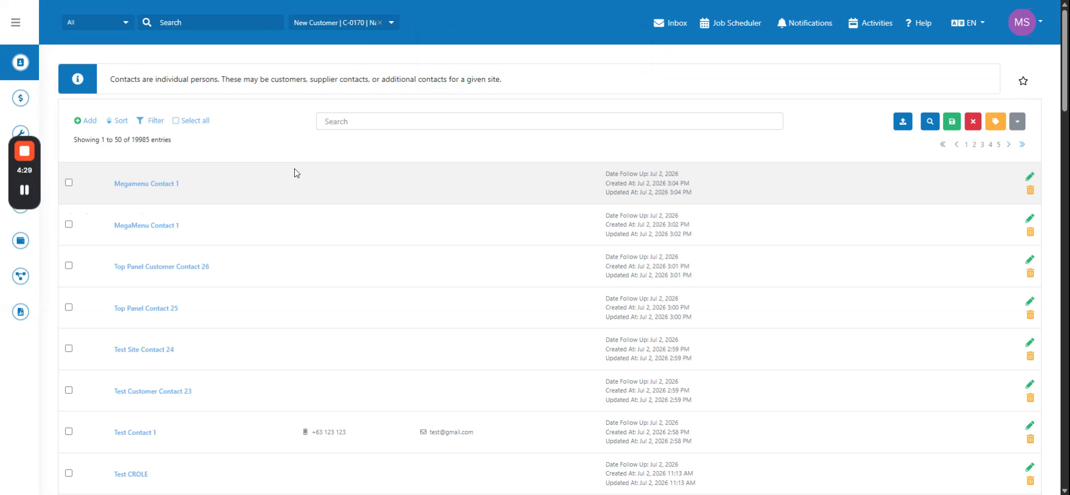This screenshot has height=495, width=1070.
Task: Go to the next page of contacts
Action: point(1009,144)
